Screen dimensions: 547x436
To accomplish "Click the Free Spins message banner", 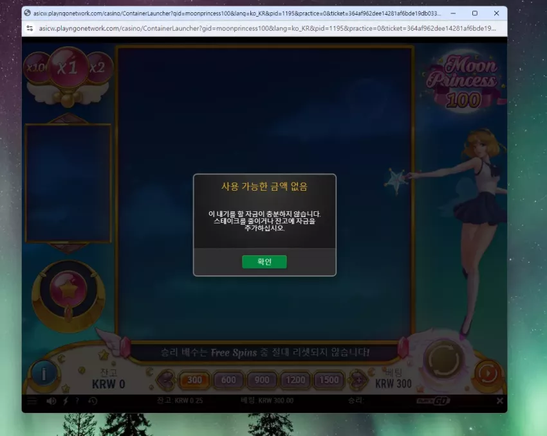I will tap(264, 353).
